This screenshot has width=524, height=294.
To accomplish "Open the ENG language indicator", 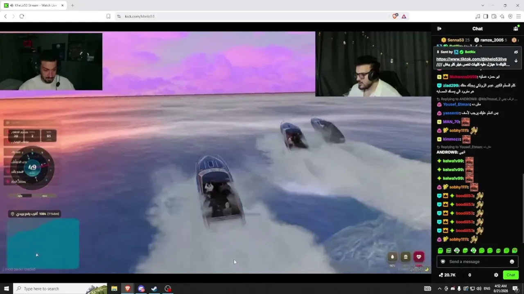I will tap(487, 289).
